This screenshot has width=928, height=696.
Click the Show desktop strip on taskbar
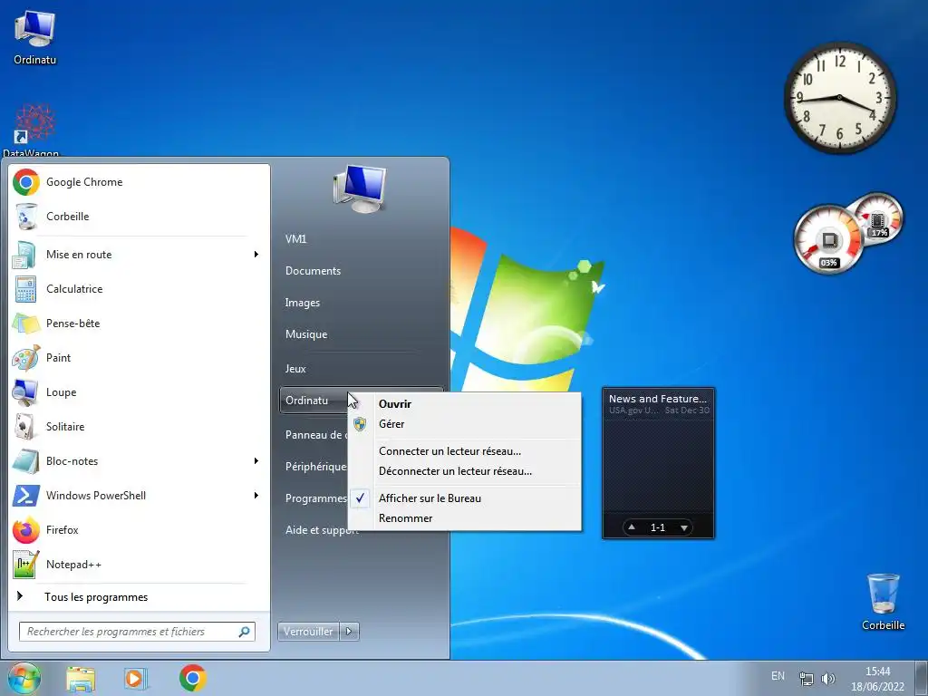pos(922,678)
